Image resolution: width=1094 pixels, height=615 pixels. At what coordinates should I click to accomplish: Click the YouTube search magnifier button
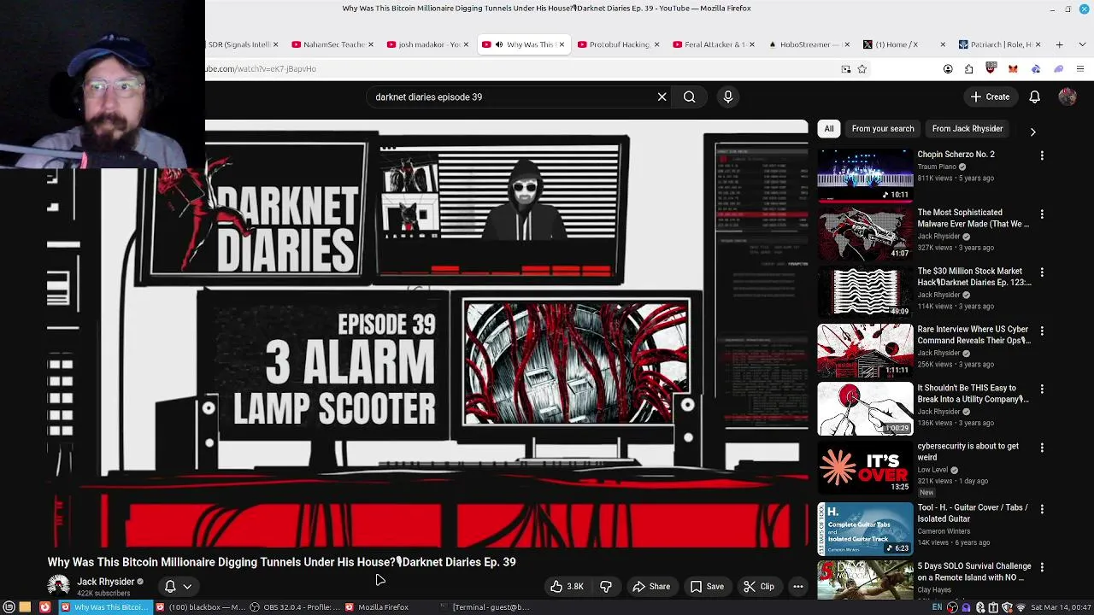689,97
